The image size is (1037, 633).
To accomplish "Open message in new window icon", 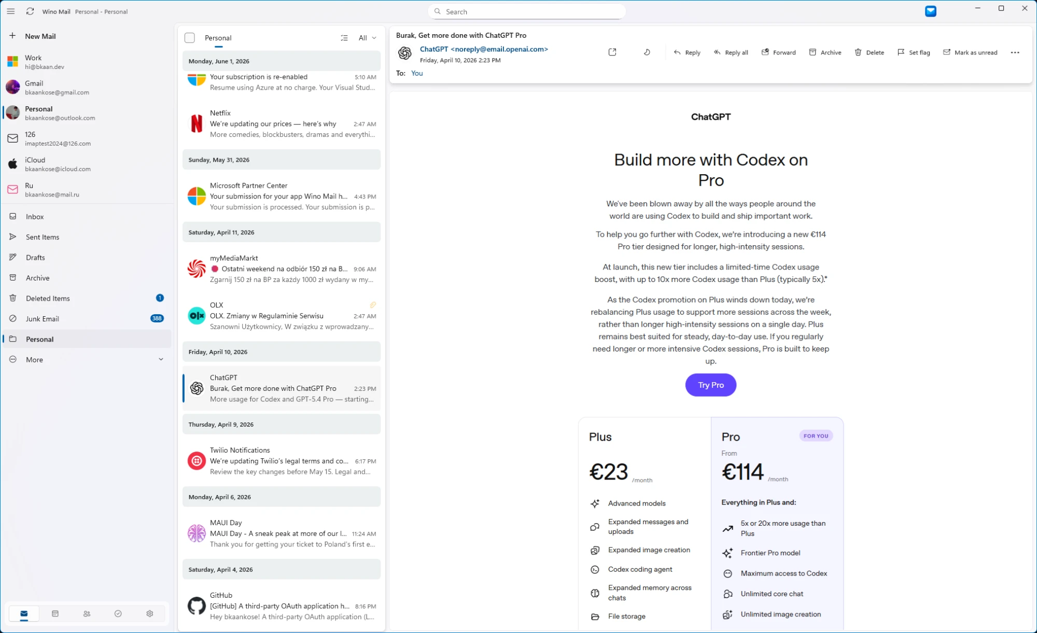I will tap(612, 52).
